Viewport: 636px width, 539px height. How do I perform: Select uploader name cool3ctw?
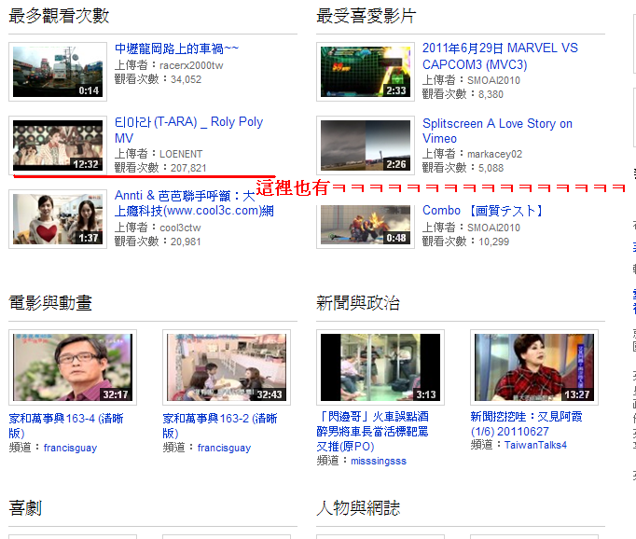click(180, 228)
